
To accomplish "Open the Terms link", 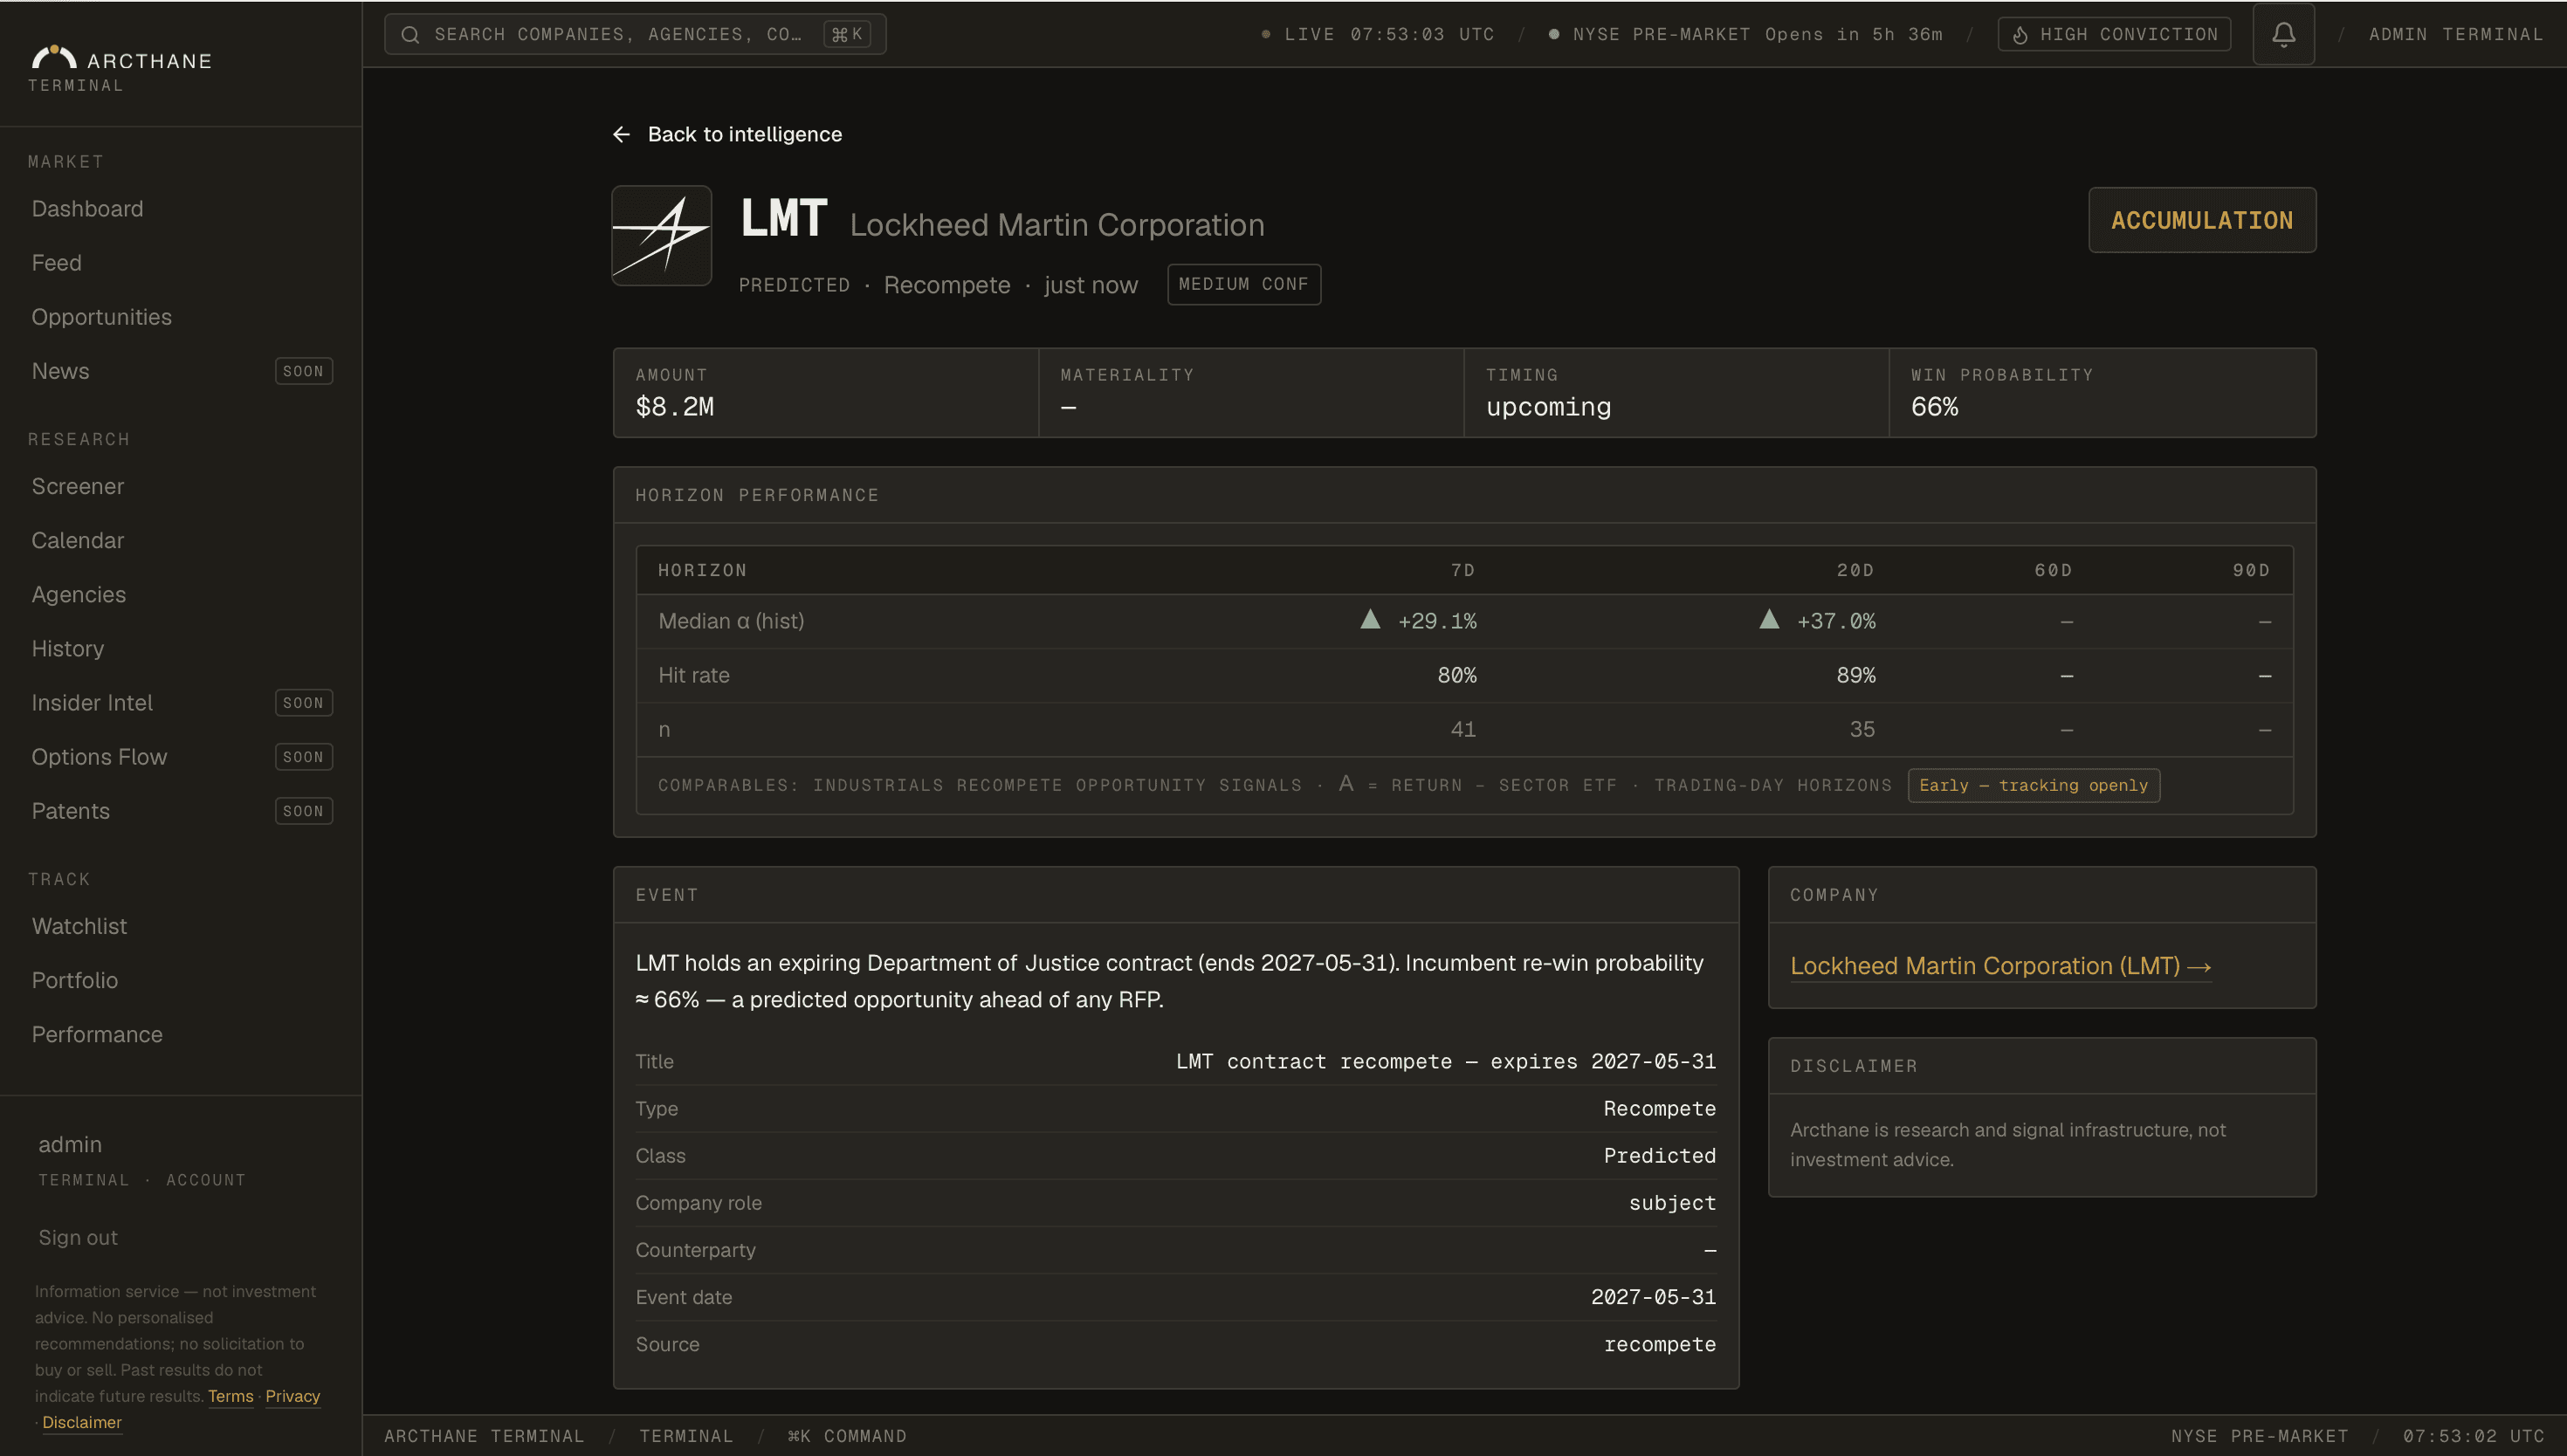I will tap(230, 1396).
